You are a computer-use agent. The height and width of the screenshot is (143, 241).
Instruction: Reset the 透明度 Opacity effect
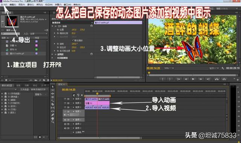pos(92,54)
